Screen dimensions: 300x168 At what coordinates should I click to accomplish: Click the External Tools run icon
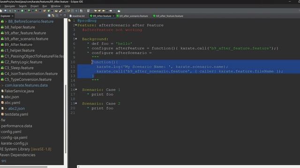pyautogui.click(x=36, y=11)
